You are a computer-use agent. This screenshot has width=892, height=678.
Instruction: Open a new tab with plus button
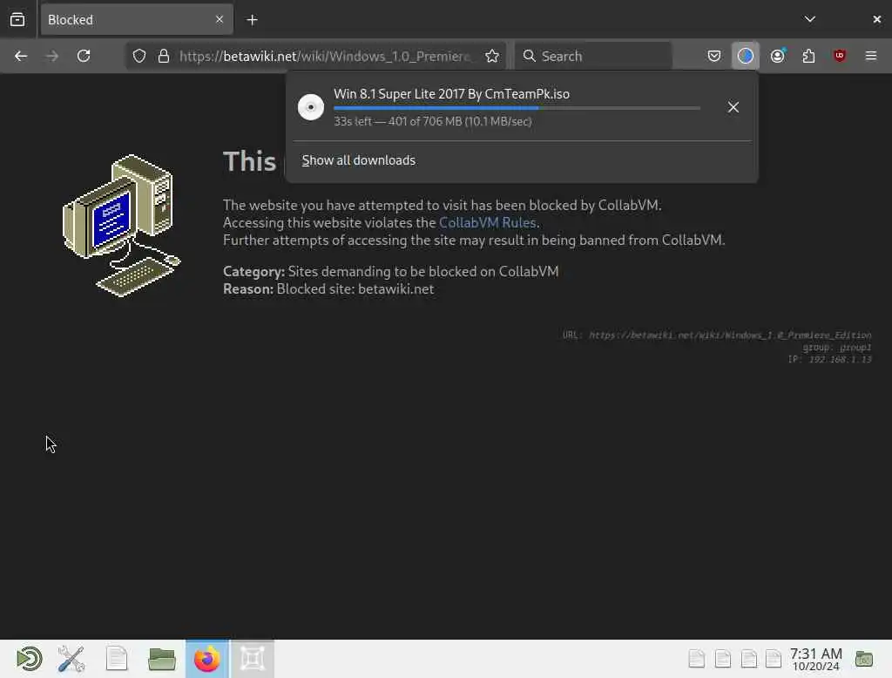(252, 20)
